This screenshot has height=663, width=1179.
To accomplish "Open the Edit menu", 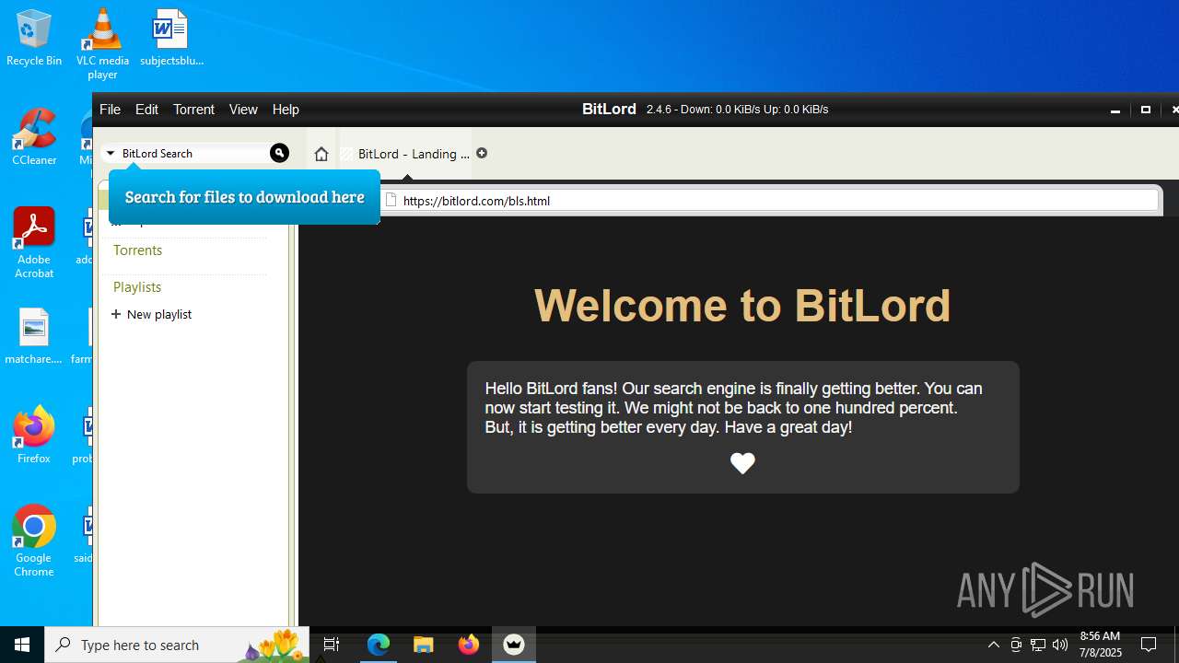I will click(x=146, y=109).
